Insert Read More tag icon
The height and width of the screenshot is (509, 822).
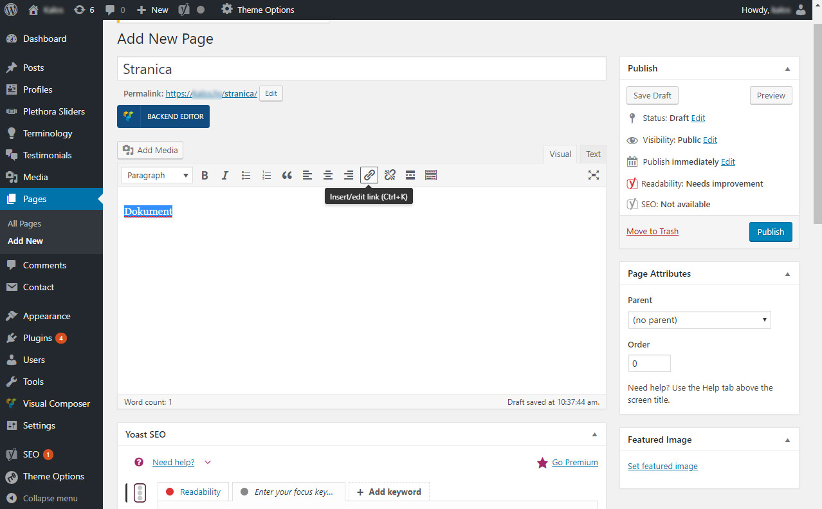click(410, 175)
